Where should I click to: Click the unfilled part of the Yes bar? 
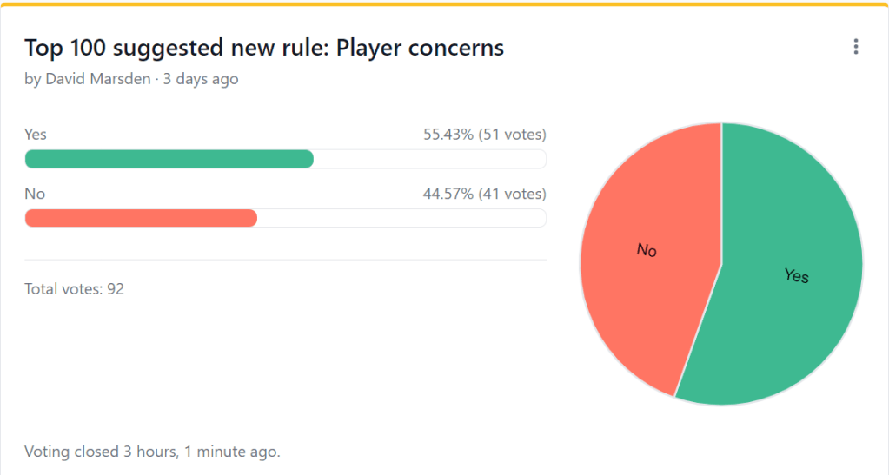(x=429, y=159)
